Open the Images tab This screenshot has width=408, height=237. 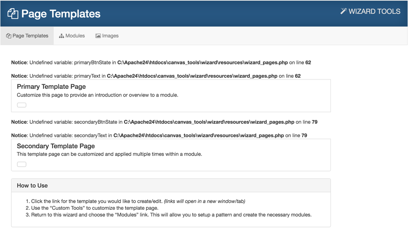107,36
